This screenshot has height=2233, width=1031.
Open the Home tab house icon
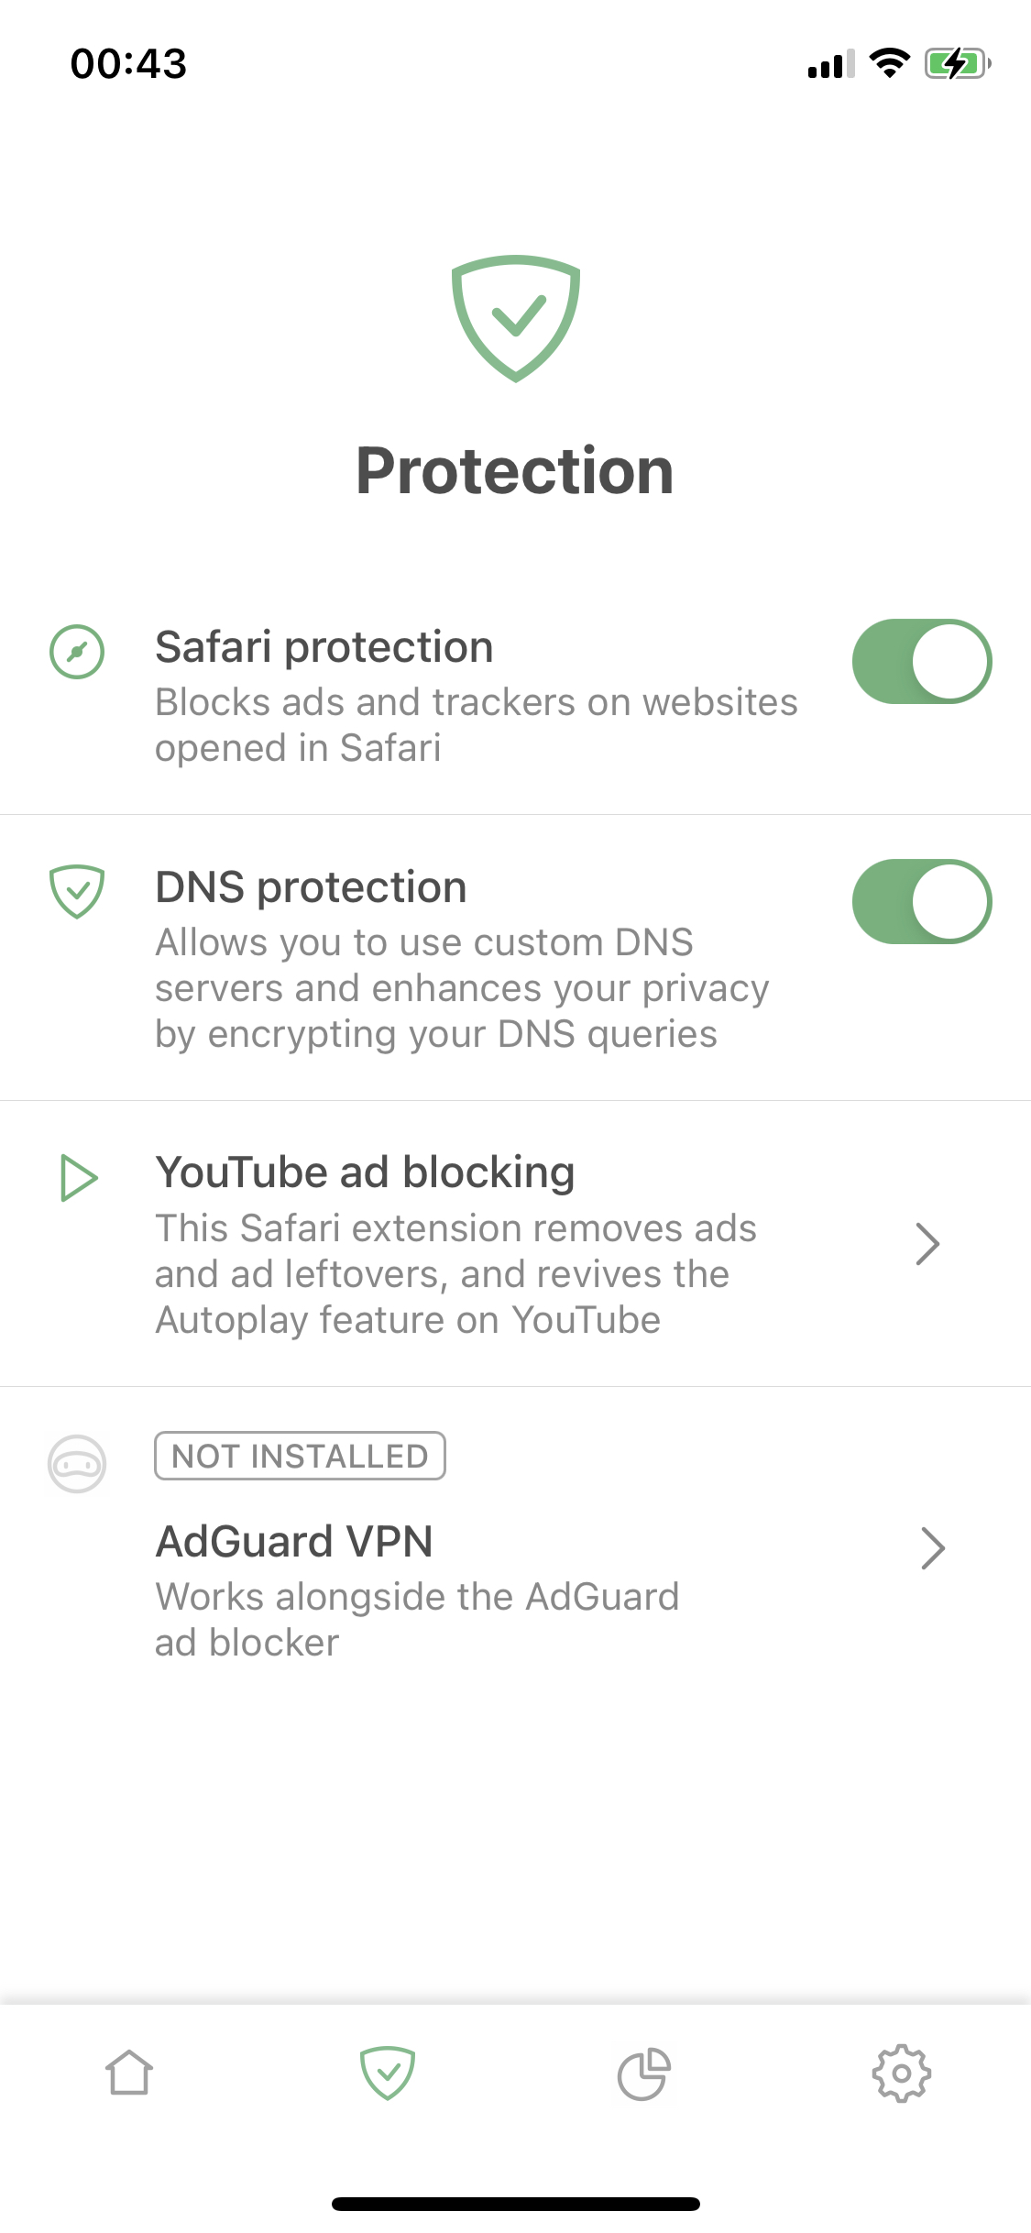129,2073
